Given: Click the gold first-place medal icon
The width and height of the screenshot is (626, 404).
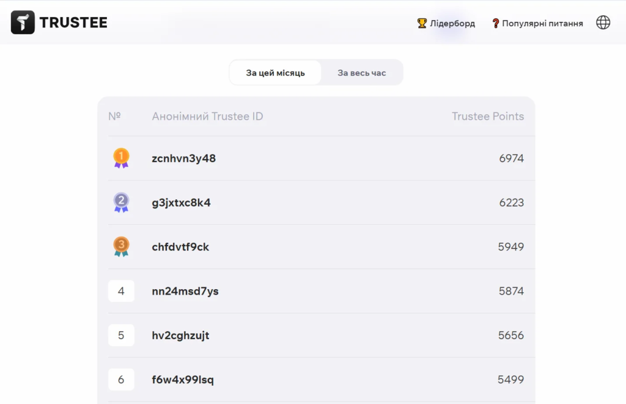Looking at the screenshot, I should [x=121, y=158].
